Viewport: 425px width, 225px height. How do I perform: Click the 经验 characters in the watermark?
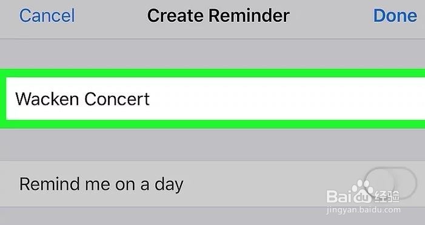pyautogui.click(x=387, y=196)
